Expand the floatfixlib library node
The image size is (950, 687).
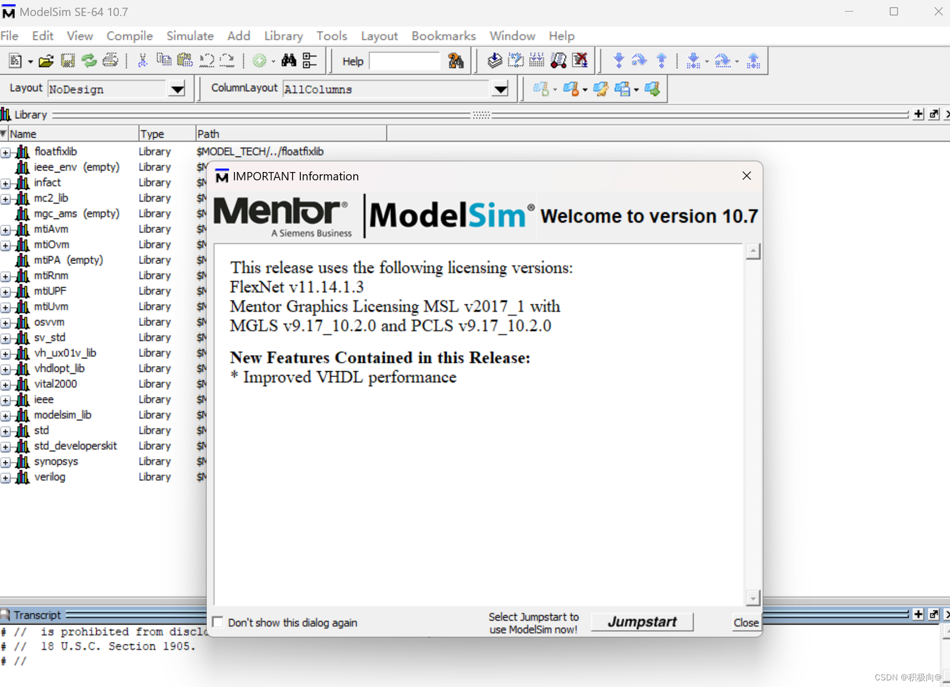pyautogui.click(x=6, y=152)
